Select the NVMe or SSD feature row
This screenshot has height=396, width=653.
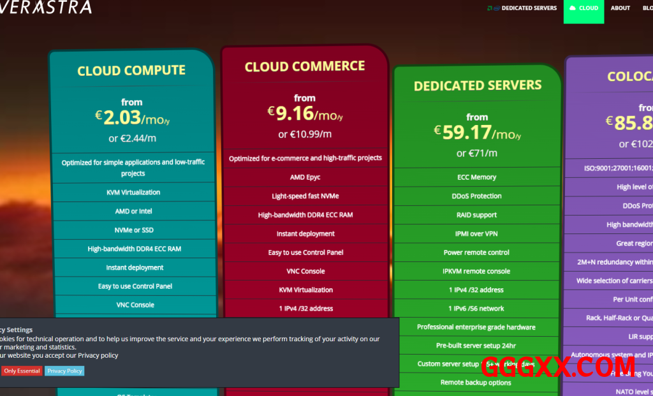134,230
